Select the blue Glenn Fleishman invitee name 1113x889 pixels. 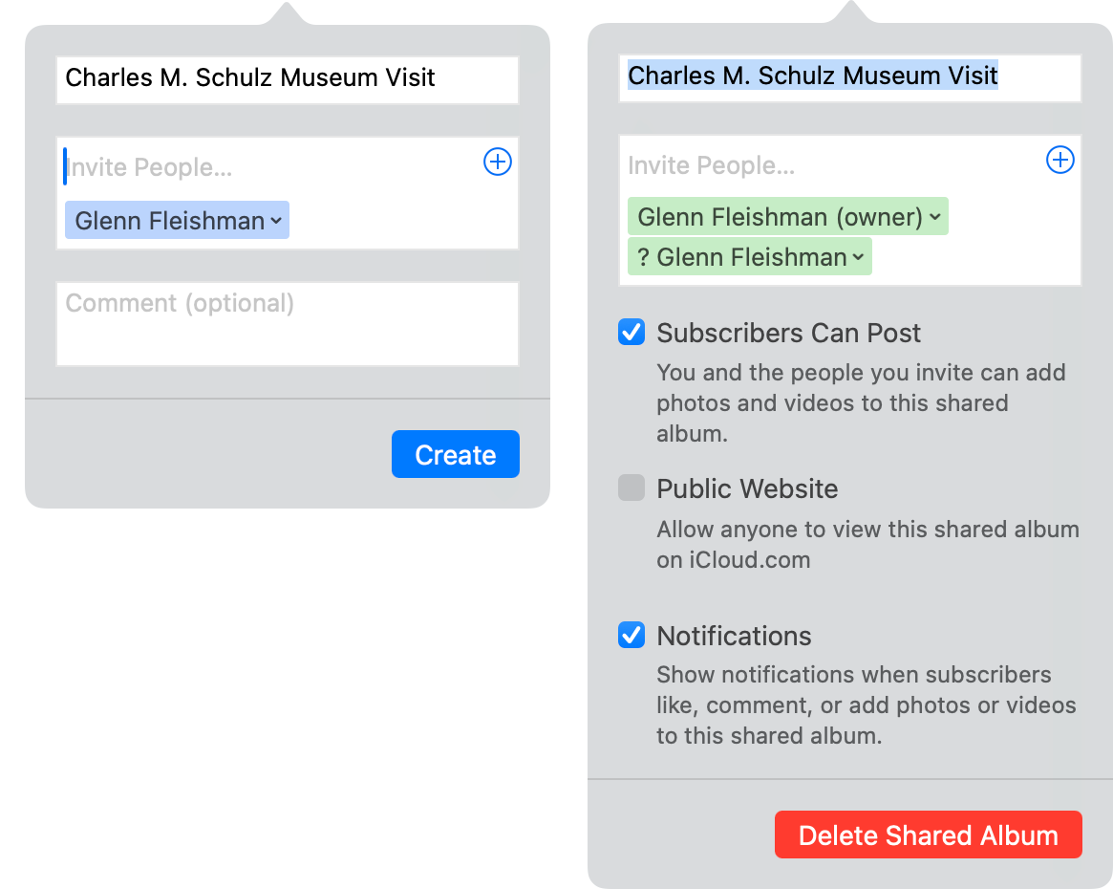[169, 221]
